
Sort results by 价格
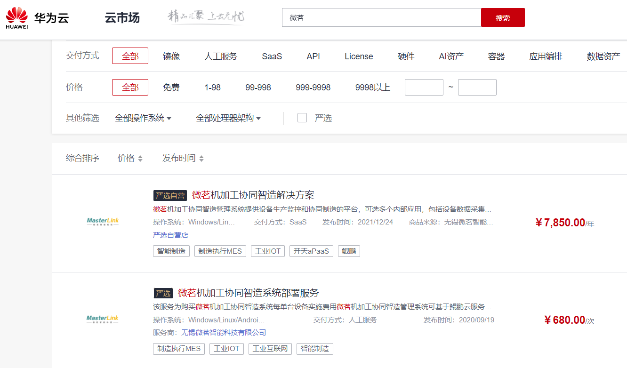(130, 158)
